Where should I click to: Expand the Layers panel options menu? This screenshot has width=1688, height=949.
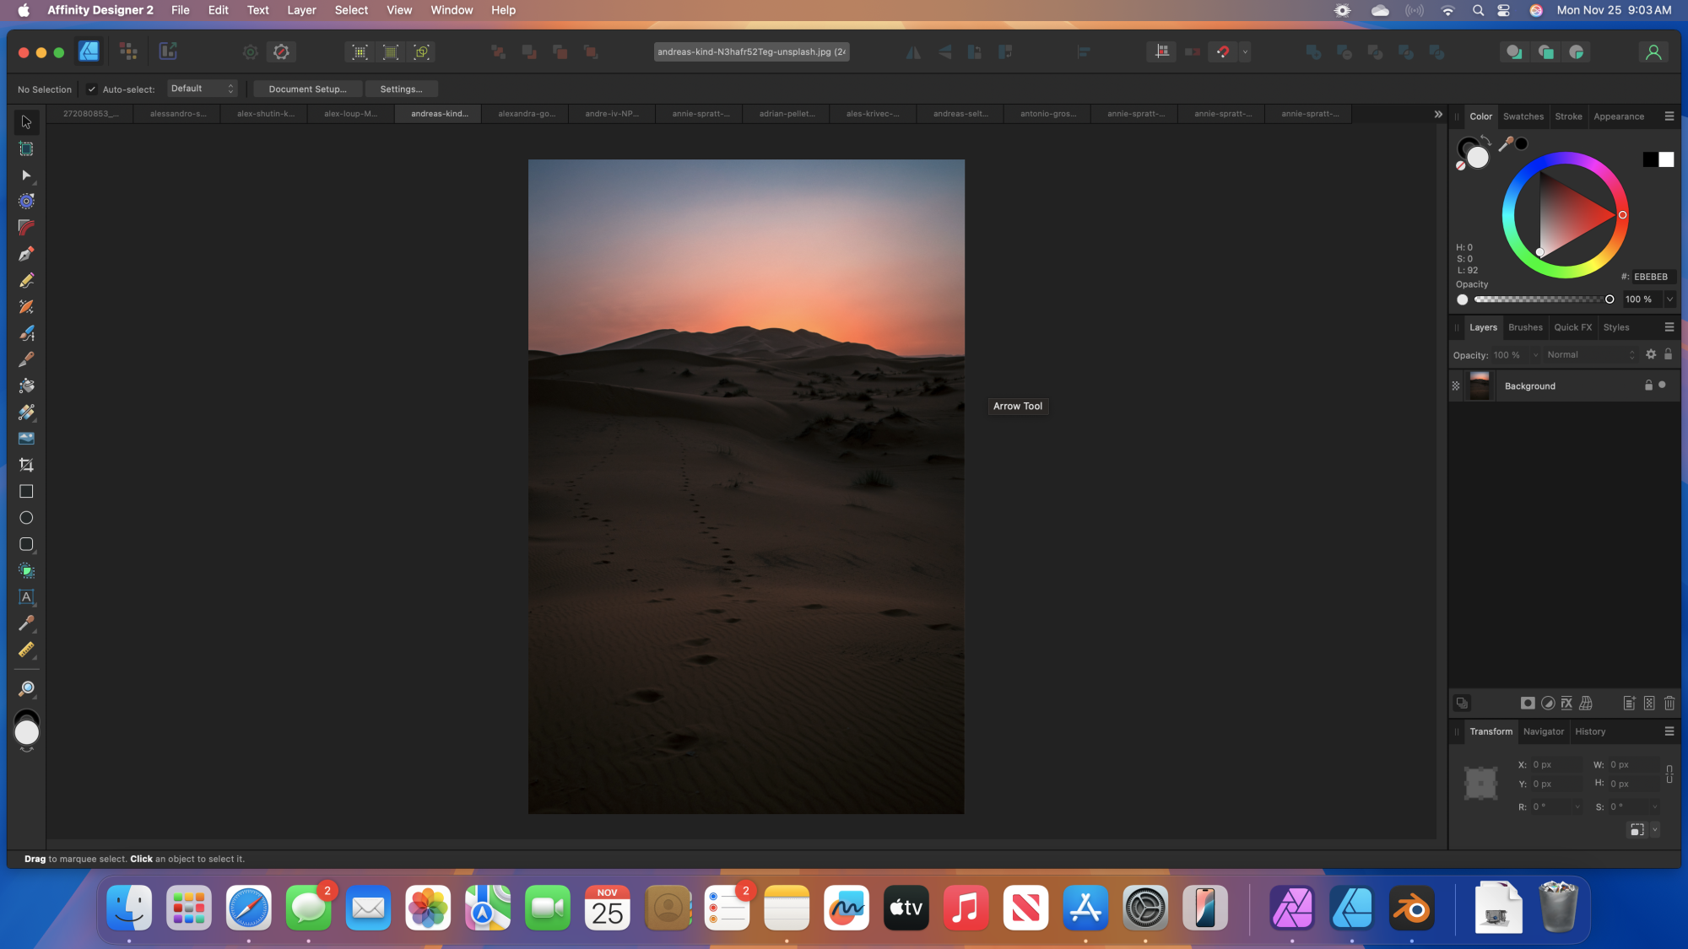(1670, 326)
